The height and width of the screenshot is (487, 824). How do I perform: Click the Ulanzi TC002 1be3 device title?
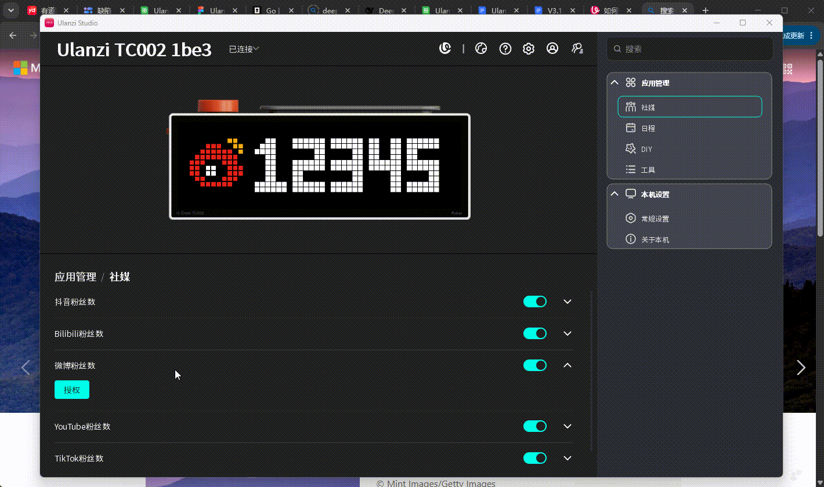click(x=134, y=49)
